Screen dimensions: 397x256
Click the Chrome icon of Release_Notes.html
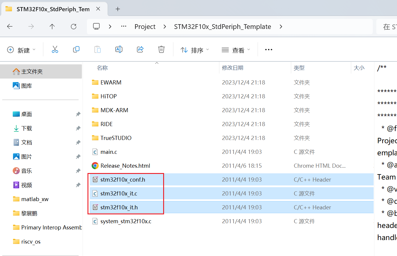[x=95, y=166]
